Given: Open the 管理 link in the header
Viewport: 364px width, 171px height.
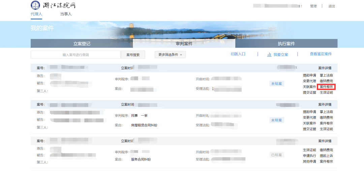Looking at the screenshot, I should click(313, 6).
